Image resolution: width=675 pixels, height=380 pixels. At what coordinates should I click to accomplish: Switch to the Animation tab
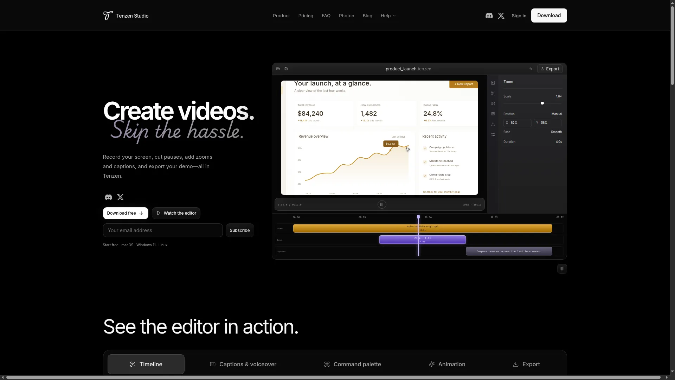click(x=447, y=364)
